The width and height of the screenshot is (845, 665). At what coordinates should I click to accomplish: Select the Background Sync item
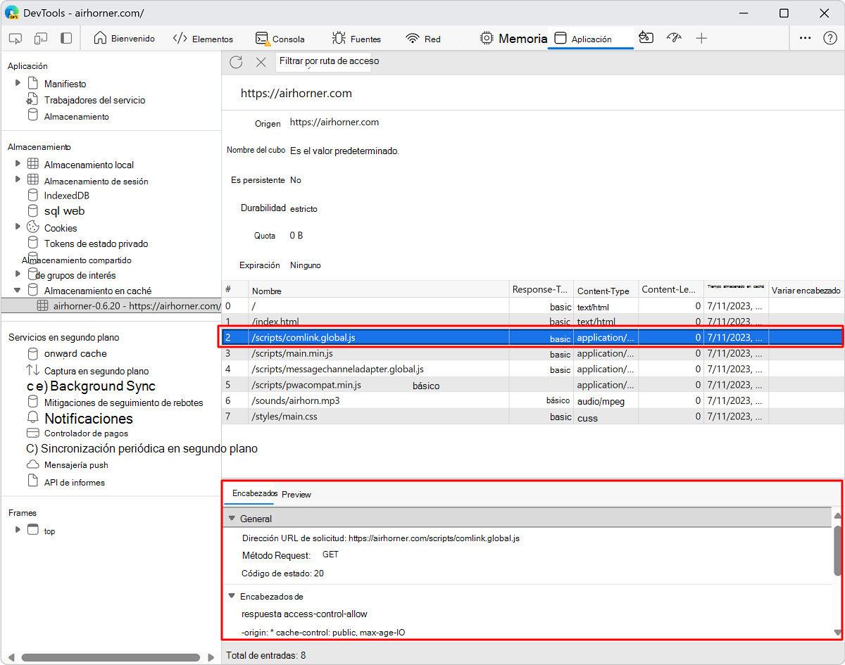[103, 386]
